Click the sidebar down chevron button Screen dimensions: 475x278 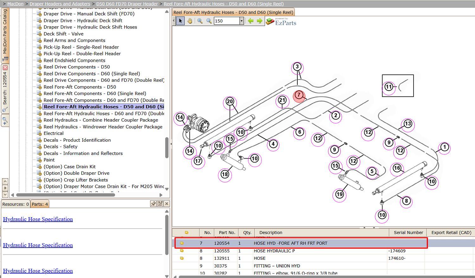5,195
